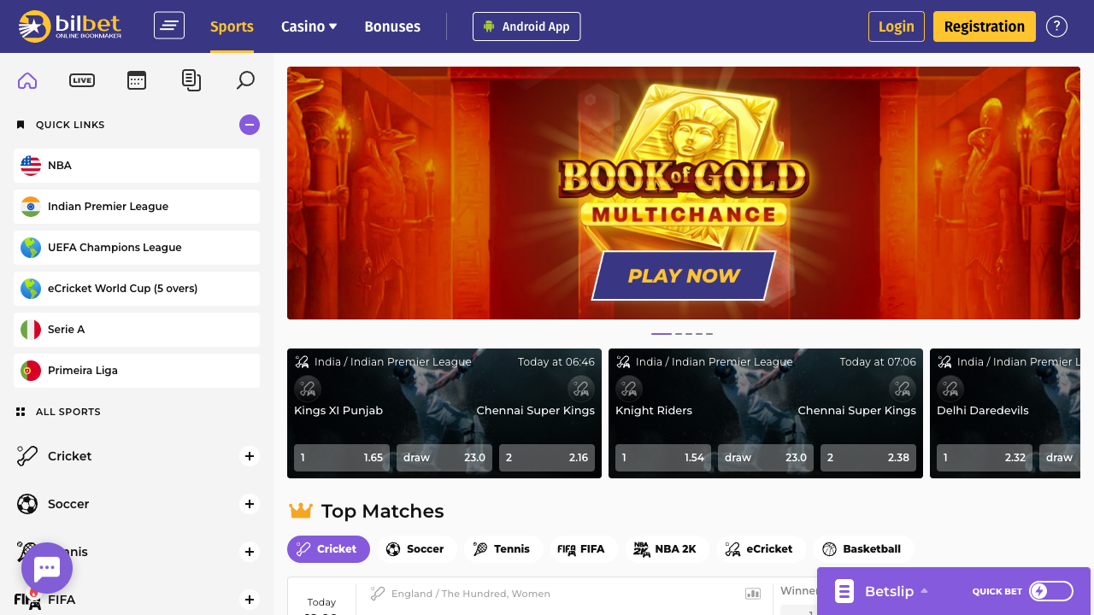The width and height of the screenshot is (1094, 615).
Task: Click the Portugal flag beside Primeira Liga
Action: click(31, 371)
